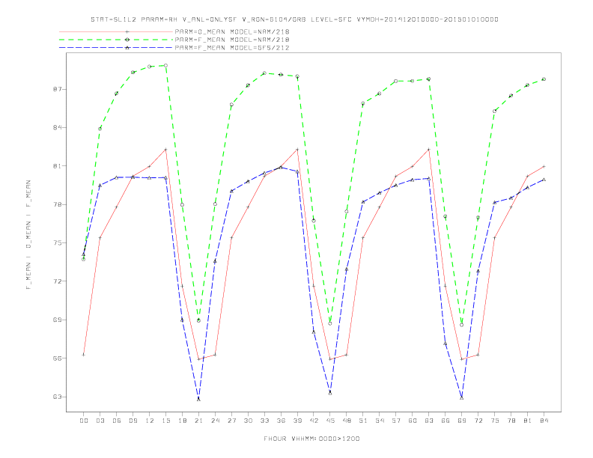Click the x-axis title FHOUR VHHMM:0000>1200

pos(311,439)
